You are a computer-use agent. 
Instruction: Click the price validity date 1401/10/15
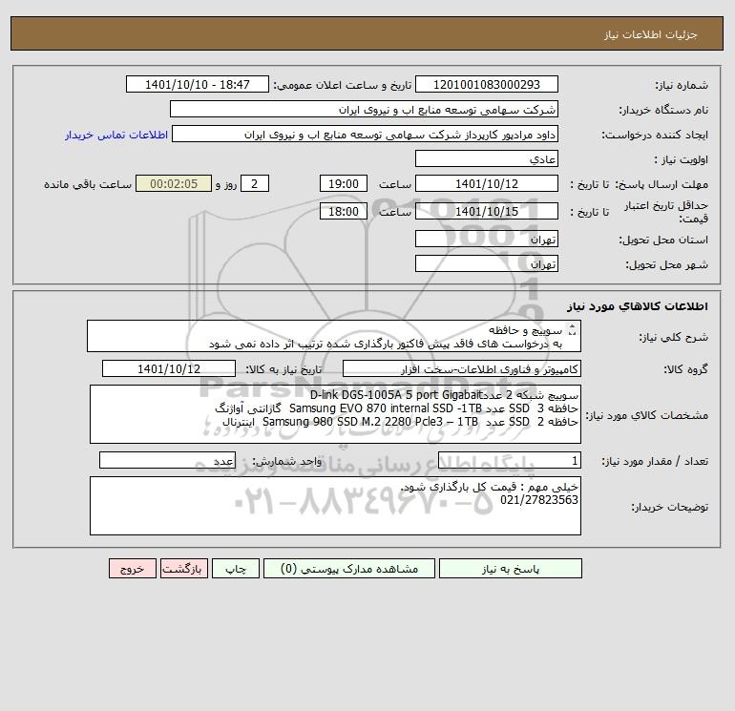(487, 211)
